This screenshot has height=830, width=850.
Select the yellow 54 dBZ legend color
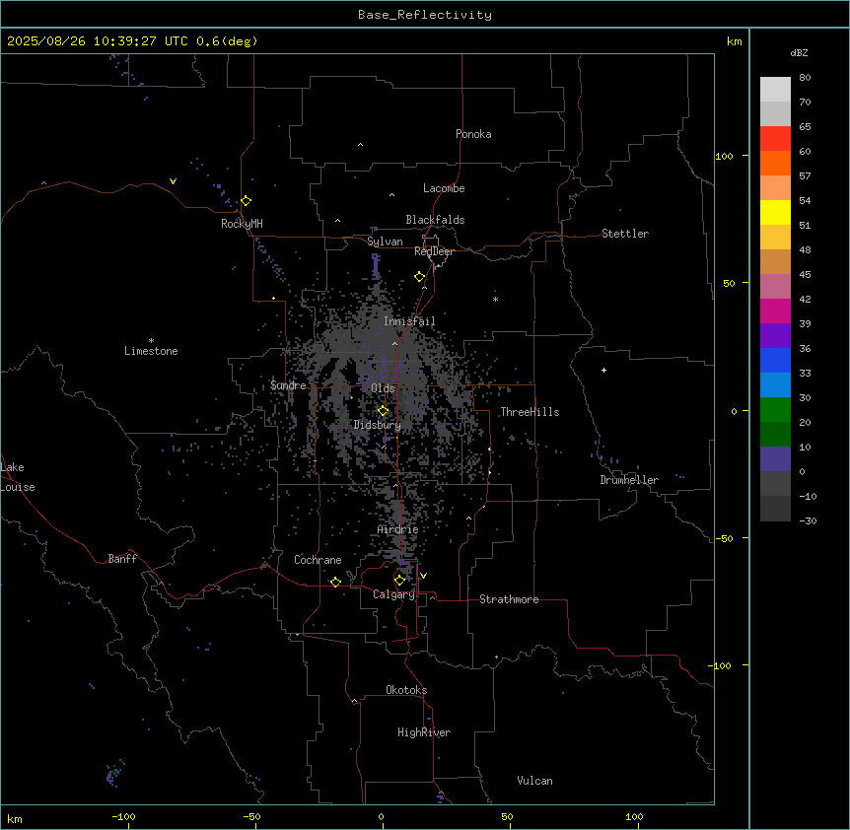(775, 212)
